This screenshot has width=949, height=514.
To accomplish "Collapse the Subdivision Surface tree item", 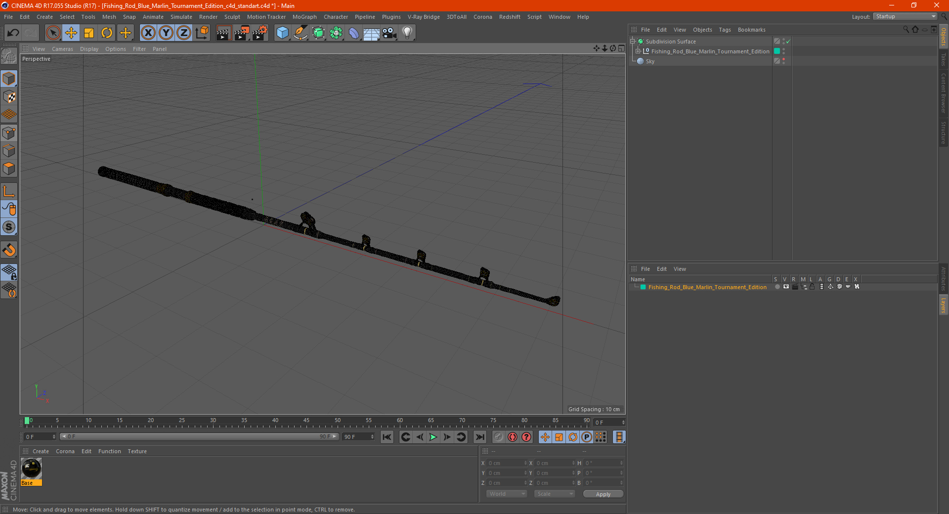I will point(633,42).
